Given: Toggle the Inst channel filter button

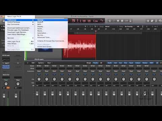Looking at the screenshot, I should pos(115,63).
